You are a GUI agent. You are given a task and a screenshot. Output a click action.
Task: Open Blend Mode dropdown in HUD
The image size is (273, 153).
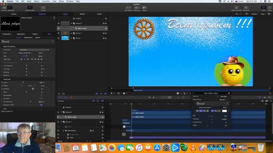pyautogui.click(x=223, y=100)
